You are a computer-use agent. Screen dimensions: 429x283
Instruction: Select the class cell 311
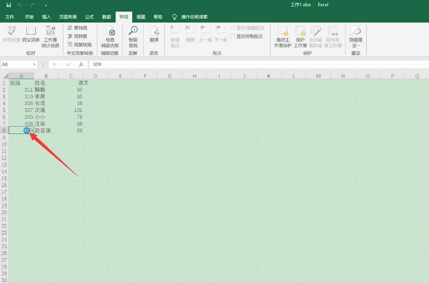point(21,90)
